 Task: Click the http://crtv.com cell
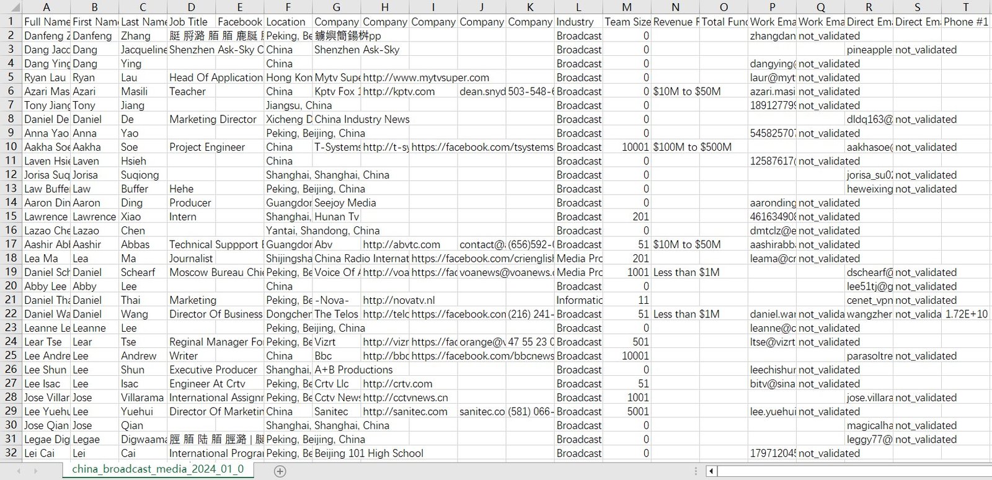(397, 384)
